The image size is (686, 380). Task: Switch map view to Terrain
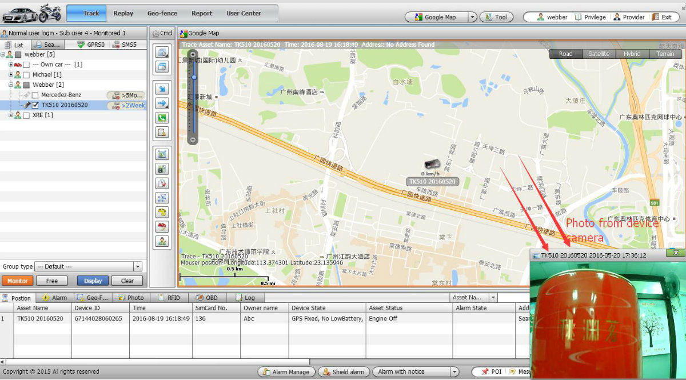(665, 54)
